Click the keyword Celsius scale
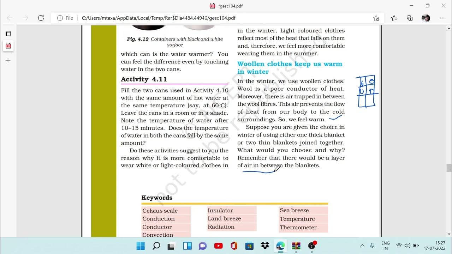 160,211
